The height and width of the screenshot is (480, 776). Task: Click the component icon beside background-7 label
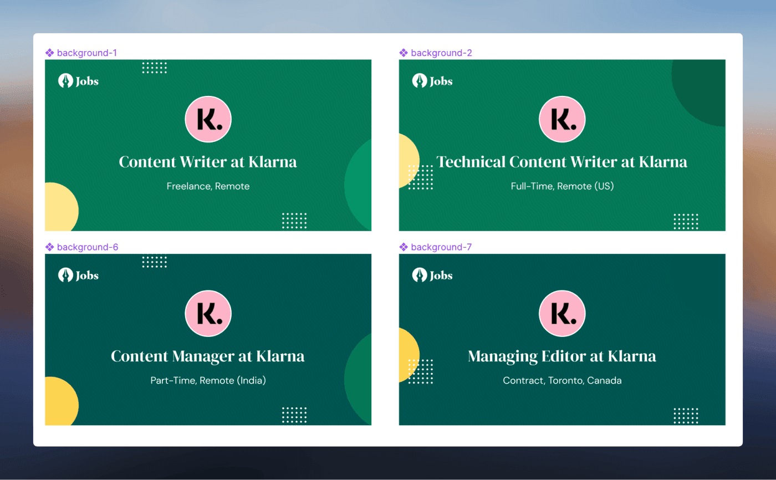(404, 247)
